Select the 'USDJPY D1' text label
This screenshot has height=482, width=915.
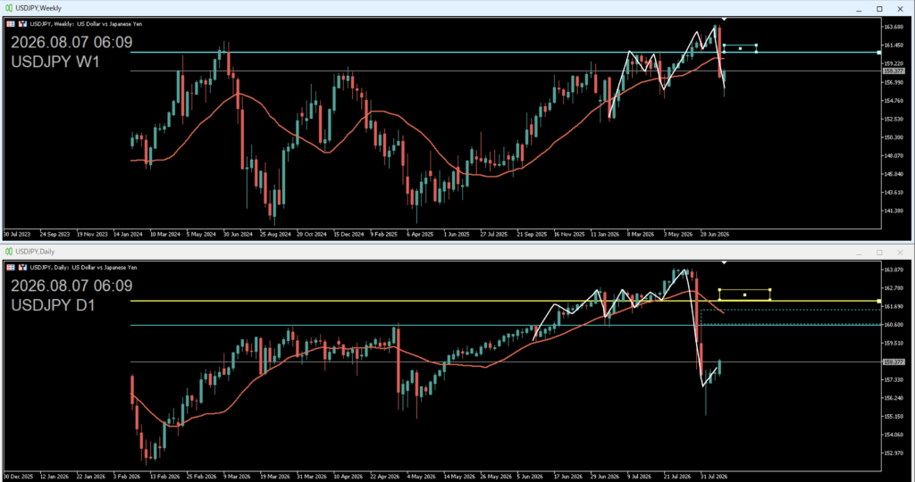(53, 305)
